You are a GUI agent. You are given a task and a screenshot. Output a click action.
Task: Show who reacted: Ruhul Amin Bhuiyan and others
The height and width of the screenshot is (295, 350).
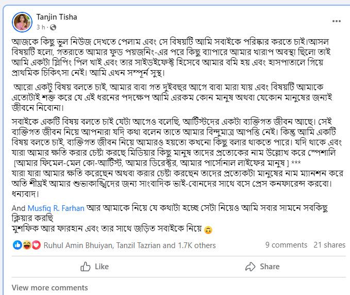click(x=130, y=245)
